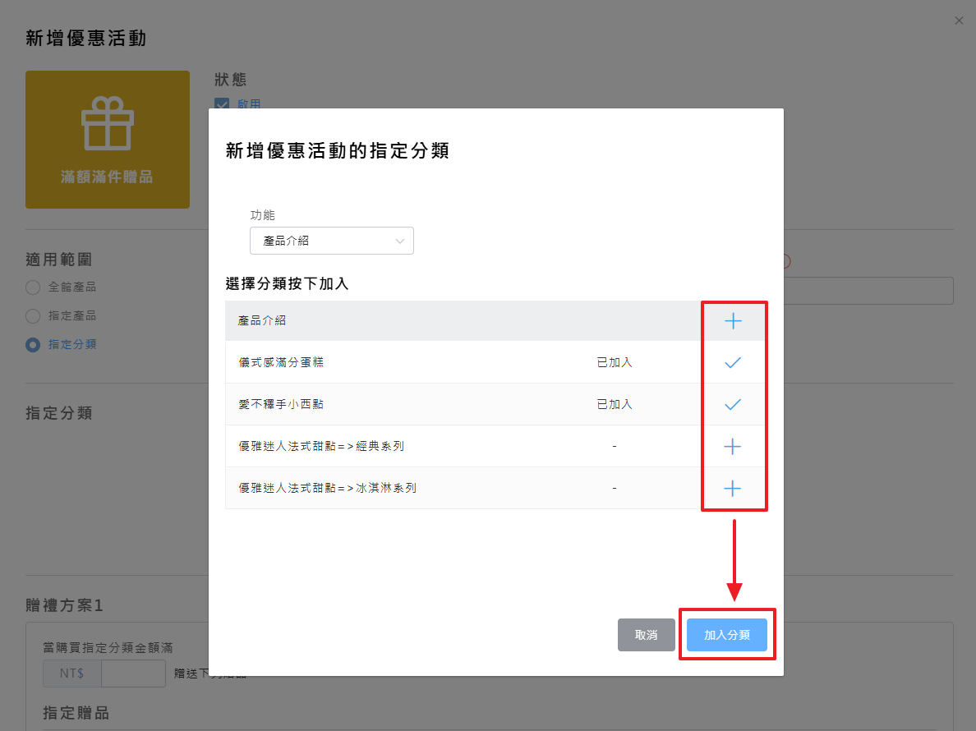Click the 產品介紹 header row label
976x731 pixels.
262,321
